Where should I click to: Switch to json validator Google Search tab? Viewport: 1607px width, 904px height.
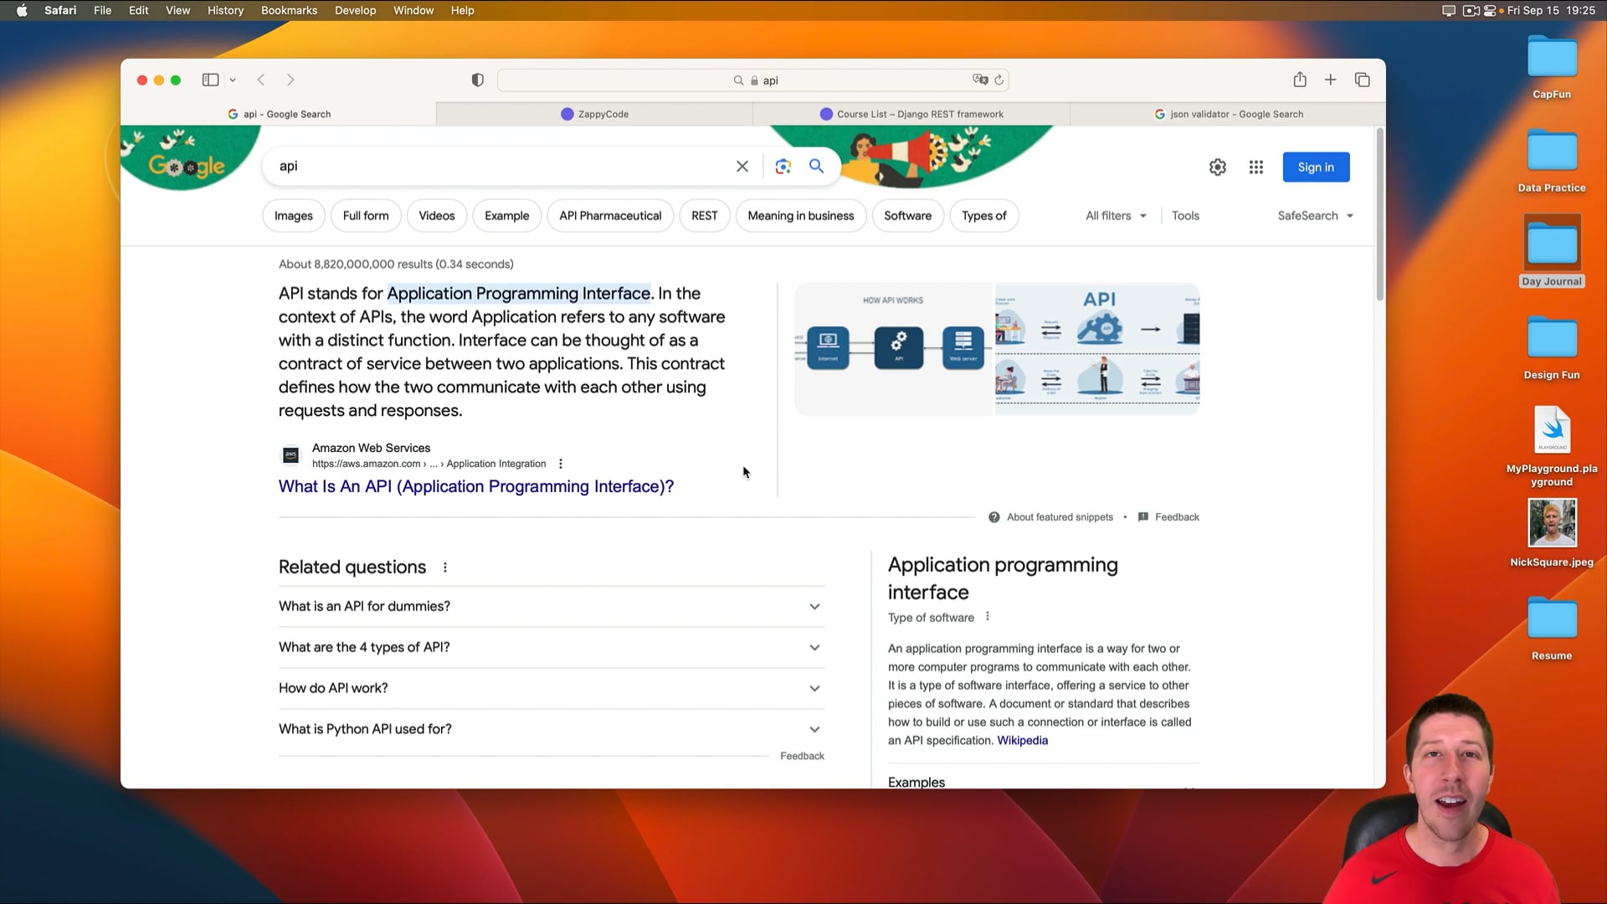(x=1228, y=114)
